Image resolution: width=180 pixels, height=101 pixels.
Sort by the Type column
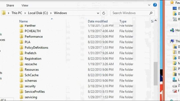pyautogui.click(x=123, y=21)
